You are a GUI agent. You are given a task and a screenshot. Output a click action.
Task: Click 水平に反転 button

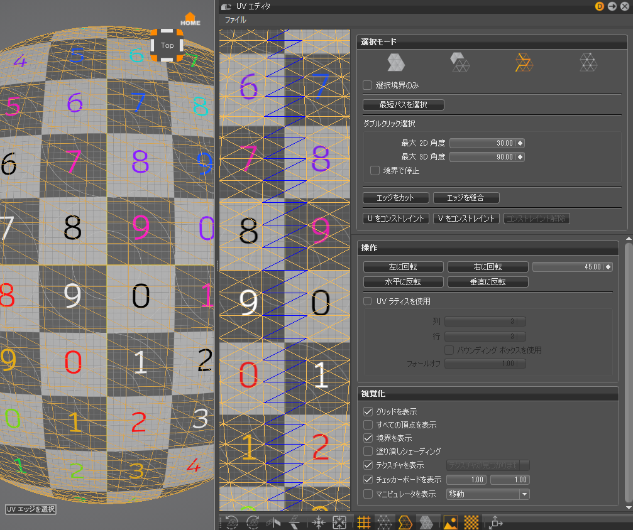click(404, 282)
